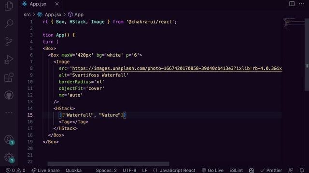The width and height of the screenshot is (309, 173).
Task: Click line number 15 in gutter
Action: [x=30, y=115]
